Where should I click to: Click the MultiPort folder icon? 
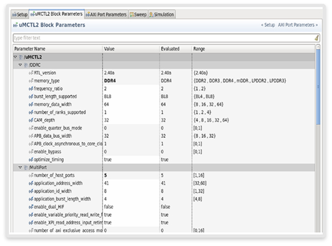coord(26,168)
